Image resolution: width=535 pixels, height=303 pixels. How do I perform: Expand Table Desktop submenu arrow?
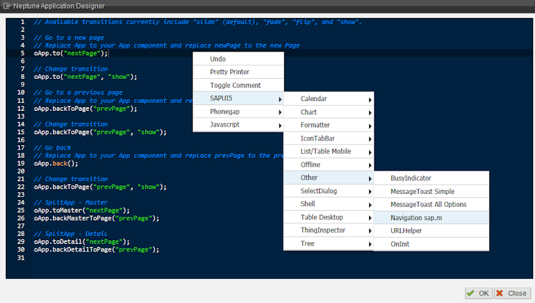click(x=370, y=217)
